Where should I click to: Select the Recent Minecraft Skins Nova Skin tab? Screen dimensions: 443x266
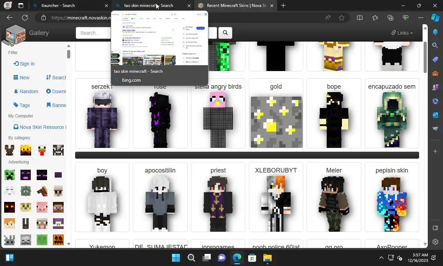(x=236, y=6)
